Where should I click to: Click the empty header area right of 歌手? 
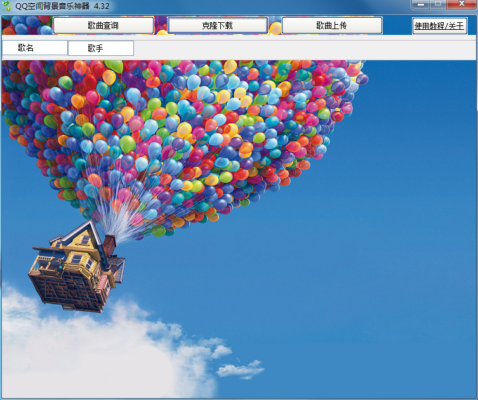tap(305, 48)
